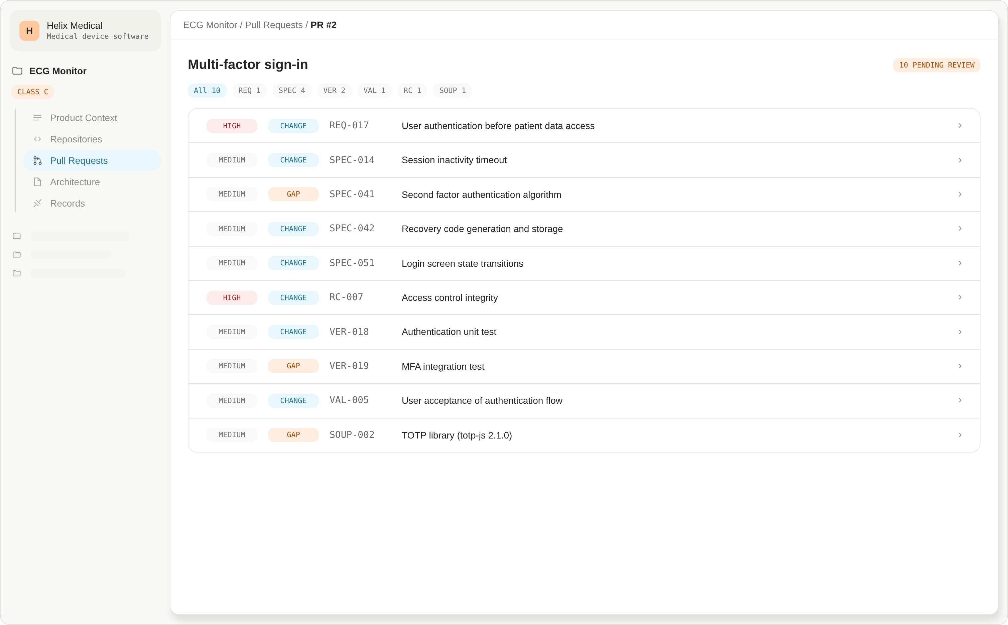1008x625 pixels.
Task: Click the Helix Medical H logo
Action: click(x=29, y=31)
